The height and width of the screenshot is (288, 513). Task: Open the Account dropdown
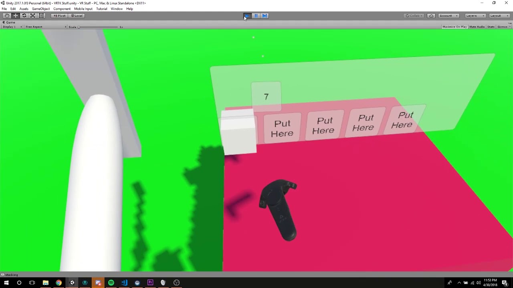click(448, 16)
